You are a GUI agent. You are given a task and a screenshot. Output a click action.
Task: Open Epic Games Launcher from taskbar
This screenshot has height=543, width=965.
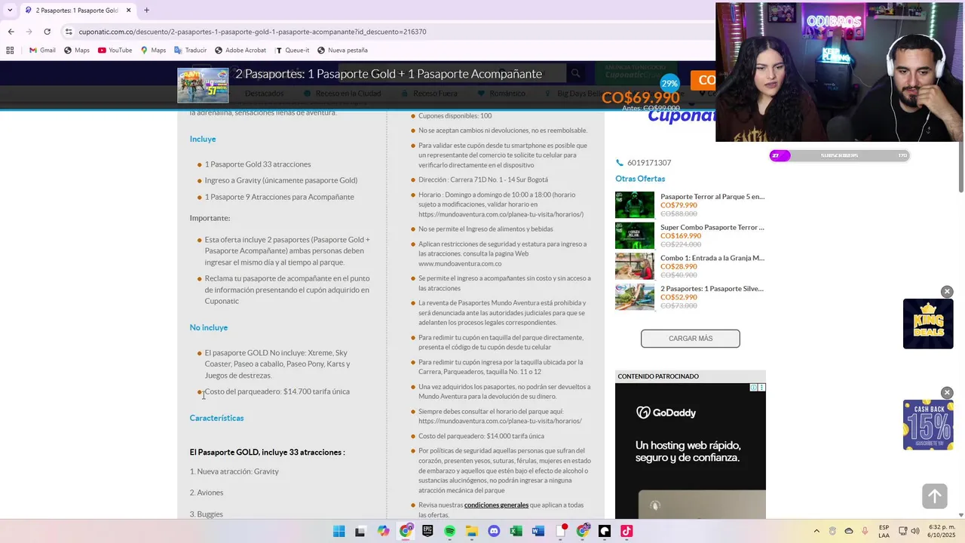427,531
